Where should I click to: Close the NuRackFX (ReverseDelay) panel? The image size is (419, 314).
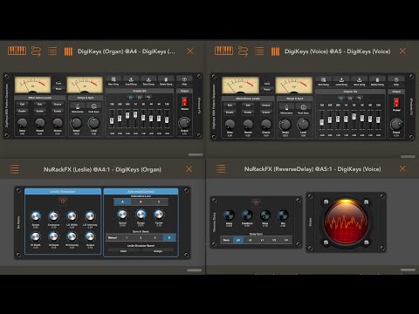pyautogui.click(x=402, y=168)
